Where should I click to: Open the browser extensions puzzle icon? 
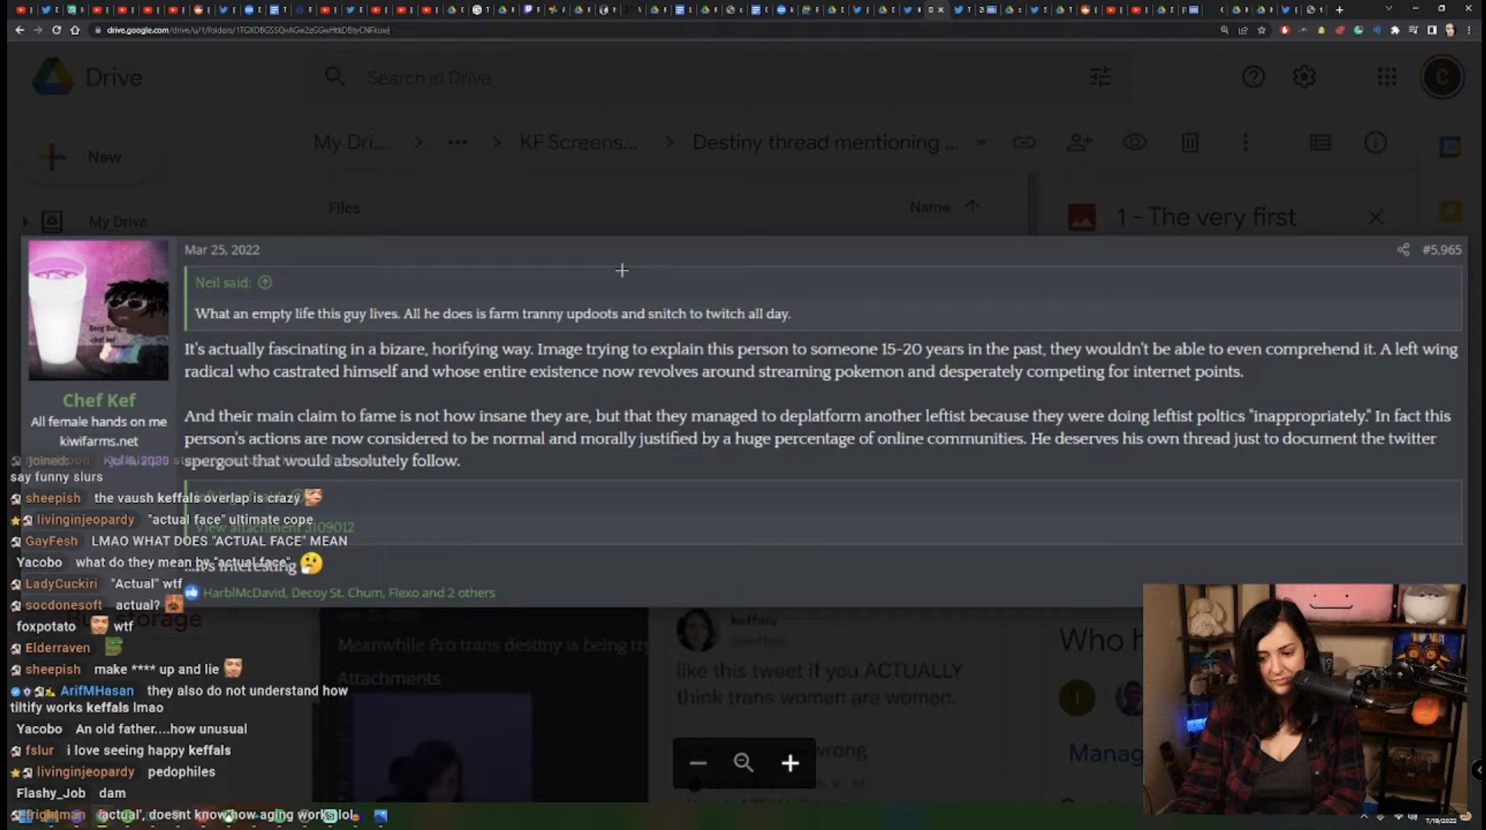coord(1395,30)
